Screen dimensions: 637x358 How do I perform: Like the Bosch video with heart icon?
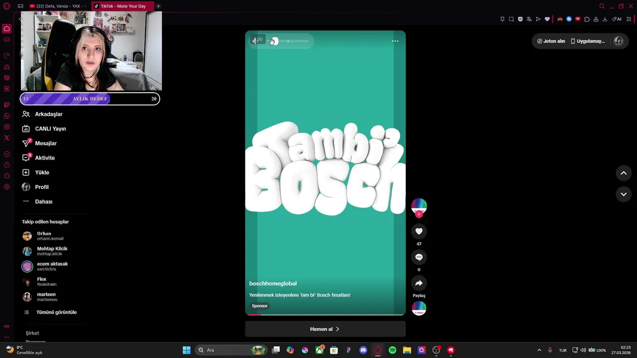pyautogui.click(x=419, y=231)
